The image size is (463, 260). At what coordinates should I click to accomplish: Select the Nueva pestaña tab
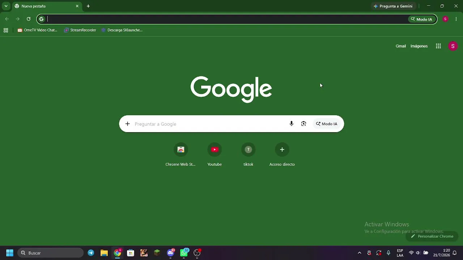pos(47,6)
